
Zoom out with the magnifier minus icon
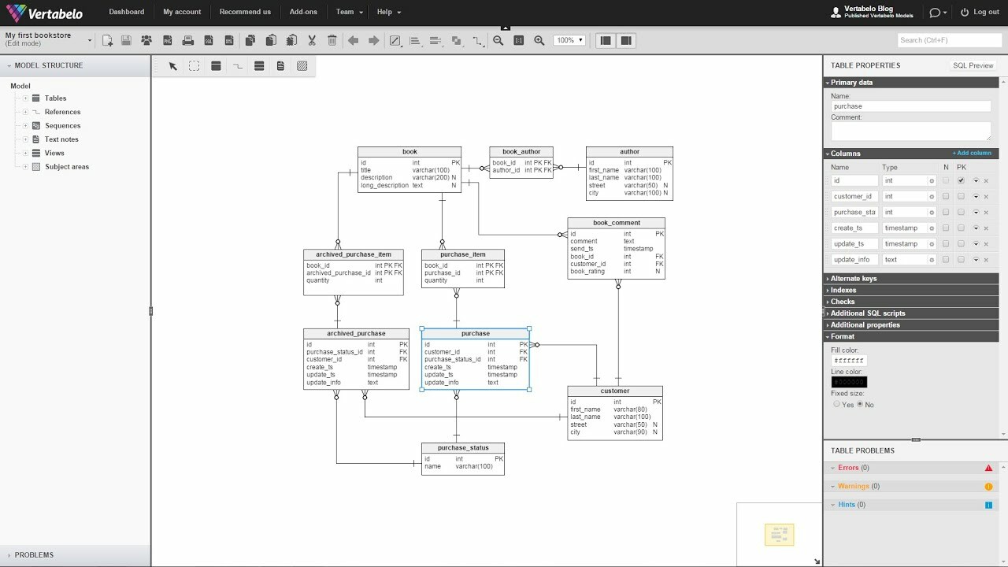tap(498, 40)
